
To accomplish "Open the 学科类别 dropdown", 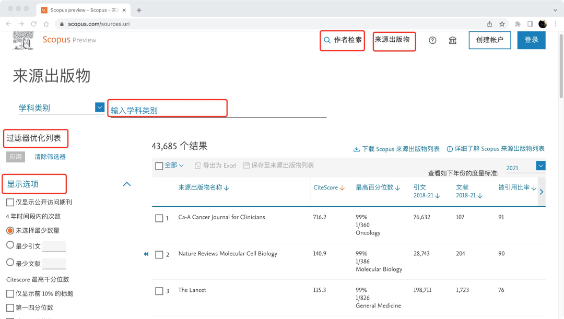I will pos(99,107).
